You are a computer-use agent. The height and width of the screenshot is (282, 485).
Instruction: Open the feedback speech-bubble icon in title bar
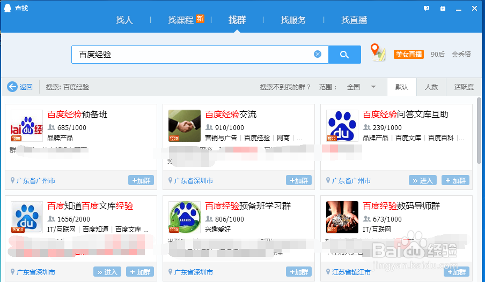pos(427,9)
